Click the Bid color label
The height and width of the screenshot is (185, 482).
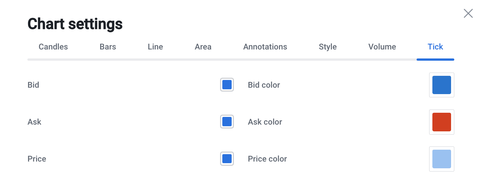(264, 85)
